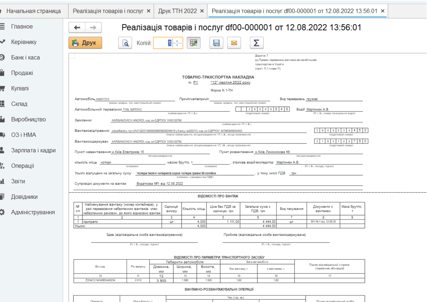Open the Начальная страница tab

(33, 11)
